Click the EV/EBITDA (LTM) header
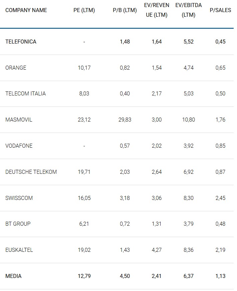This screenshot has height=291, width=237. coord(189,10)
